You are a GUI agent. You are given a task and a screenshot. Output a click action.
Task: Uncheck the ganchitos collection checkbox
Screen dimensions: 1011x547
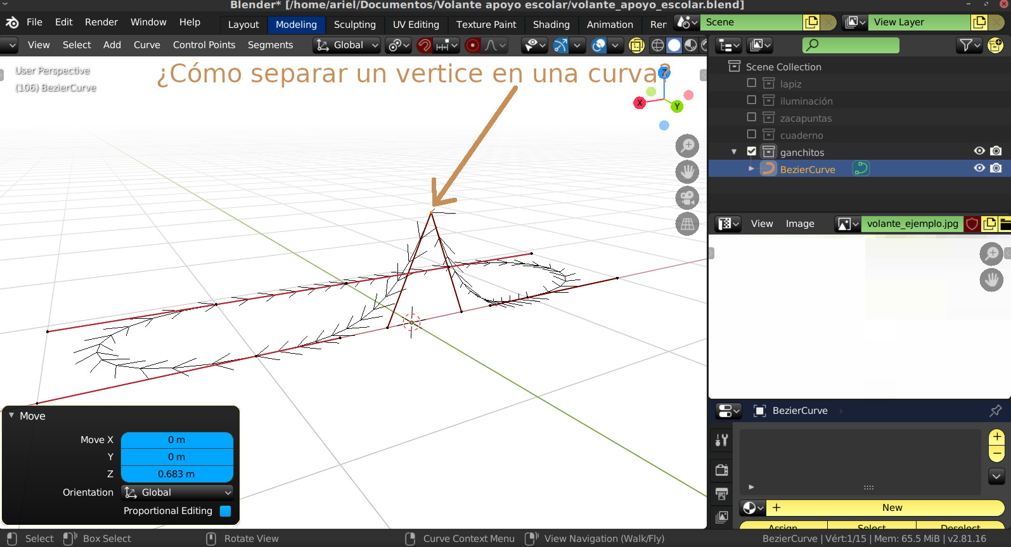point(752,151)
